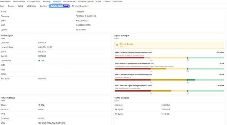Select the gateway value 0.0.0.0
227x125 pixels.
click(x=41, y=118)
